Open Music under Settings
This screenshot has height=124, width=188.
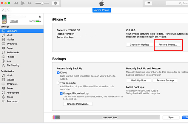click(x=22, y=35)
